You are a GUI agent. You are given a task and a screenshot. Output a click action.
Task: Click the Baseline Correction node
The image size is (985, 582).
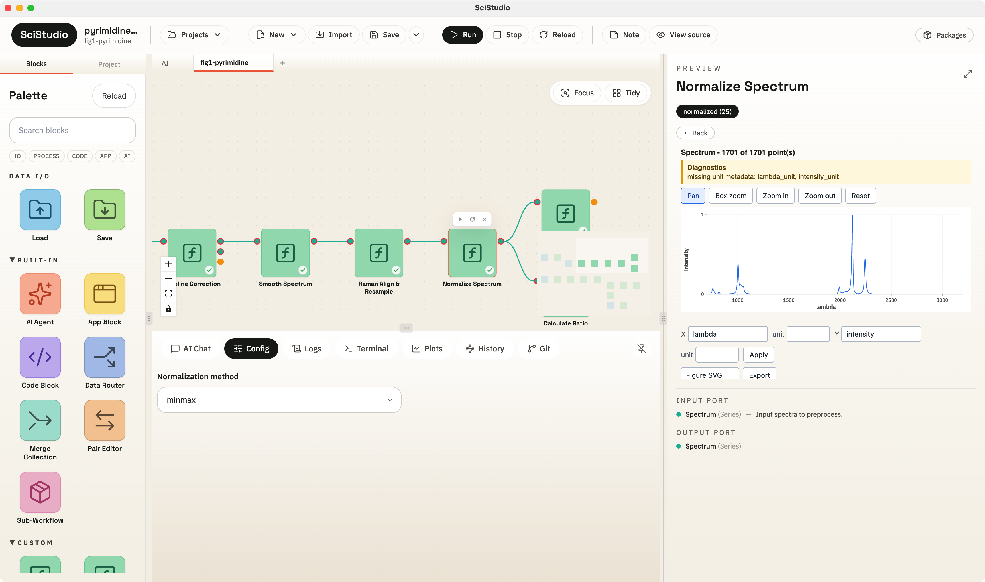[x=192, y=253]
